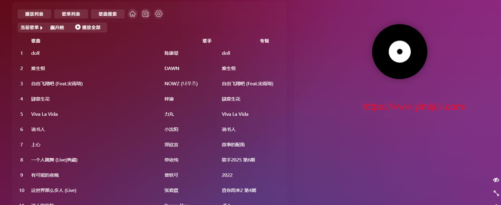
Task: Click the fullscreen expand arrows icon
Action: tap(496, 193)
